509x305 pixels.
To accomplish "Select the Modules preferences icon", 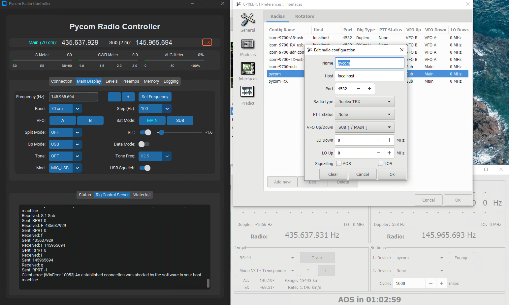I will 248,46.
